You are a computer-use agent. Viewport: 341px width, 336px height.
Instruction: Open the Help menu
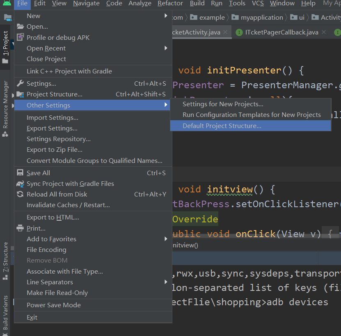(308, 3)
